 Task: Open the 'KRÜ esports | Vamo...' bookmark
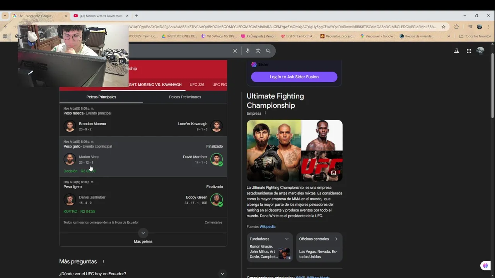258,36
